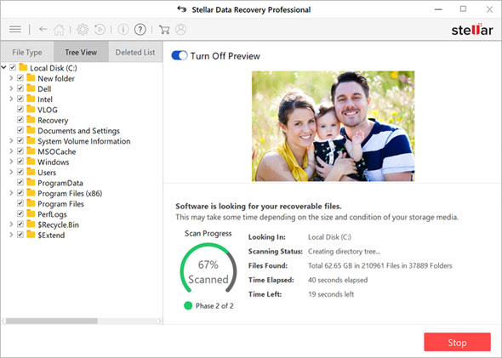The height and width of the screenshot is (358, 502).
Task: Click the VLOG folder icon
Action: point(31,109)
